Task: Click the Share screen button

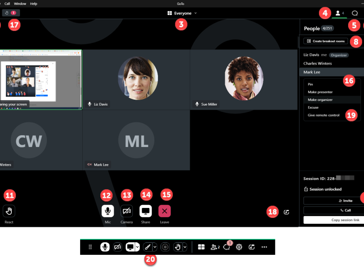Action: [x=146, y=211]
